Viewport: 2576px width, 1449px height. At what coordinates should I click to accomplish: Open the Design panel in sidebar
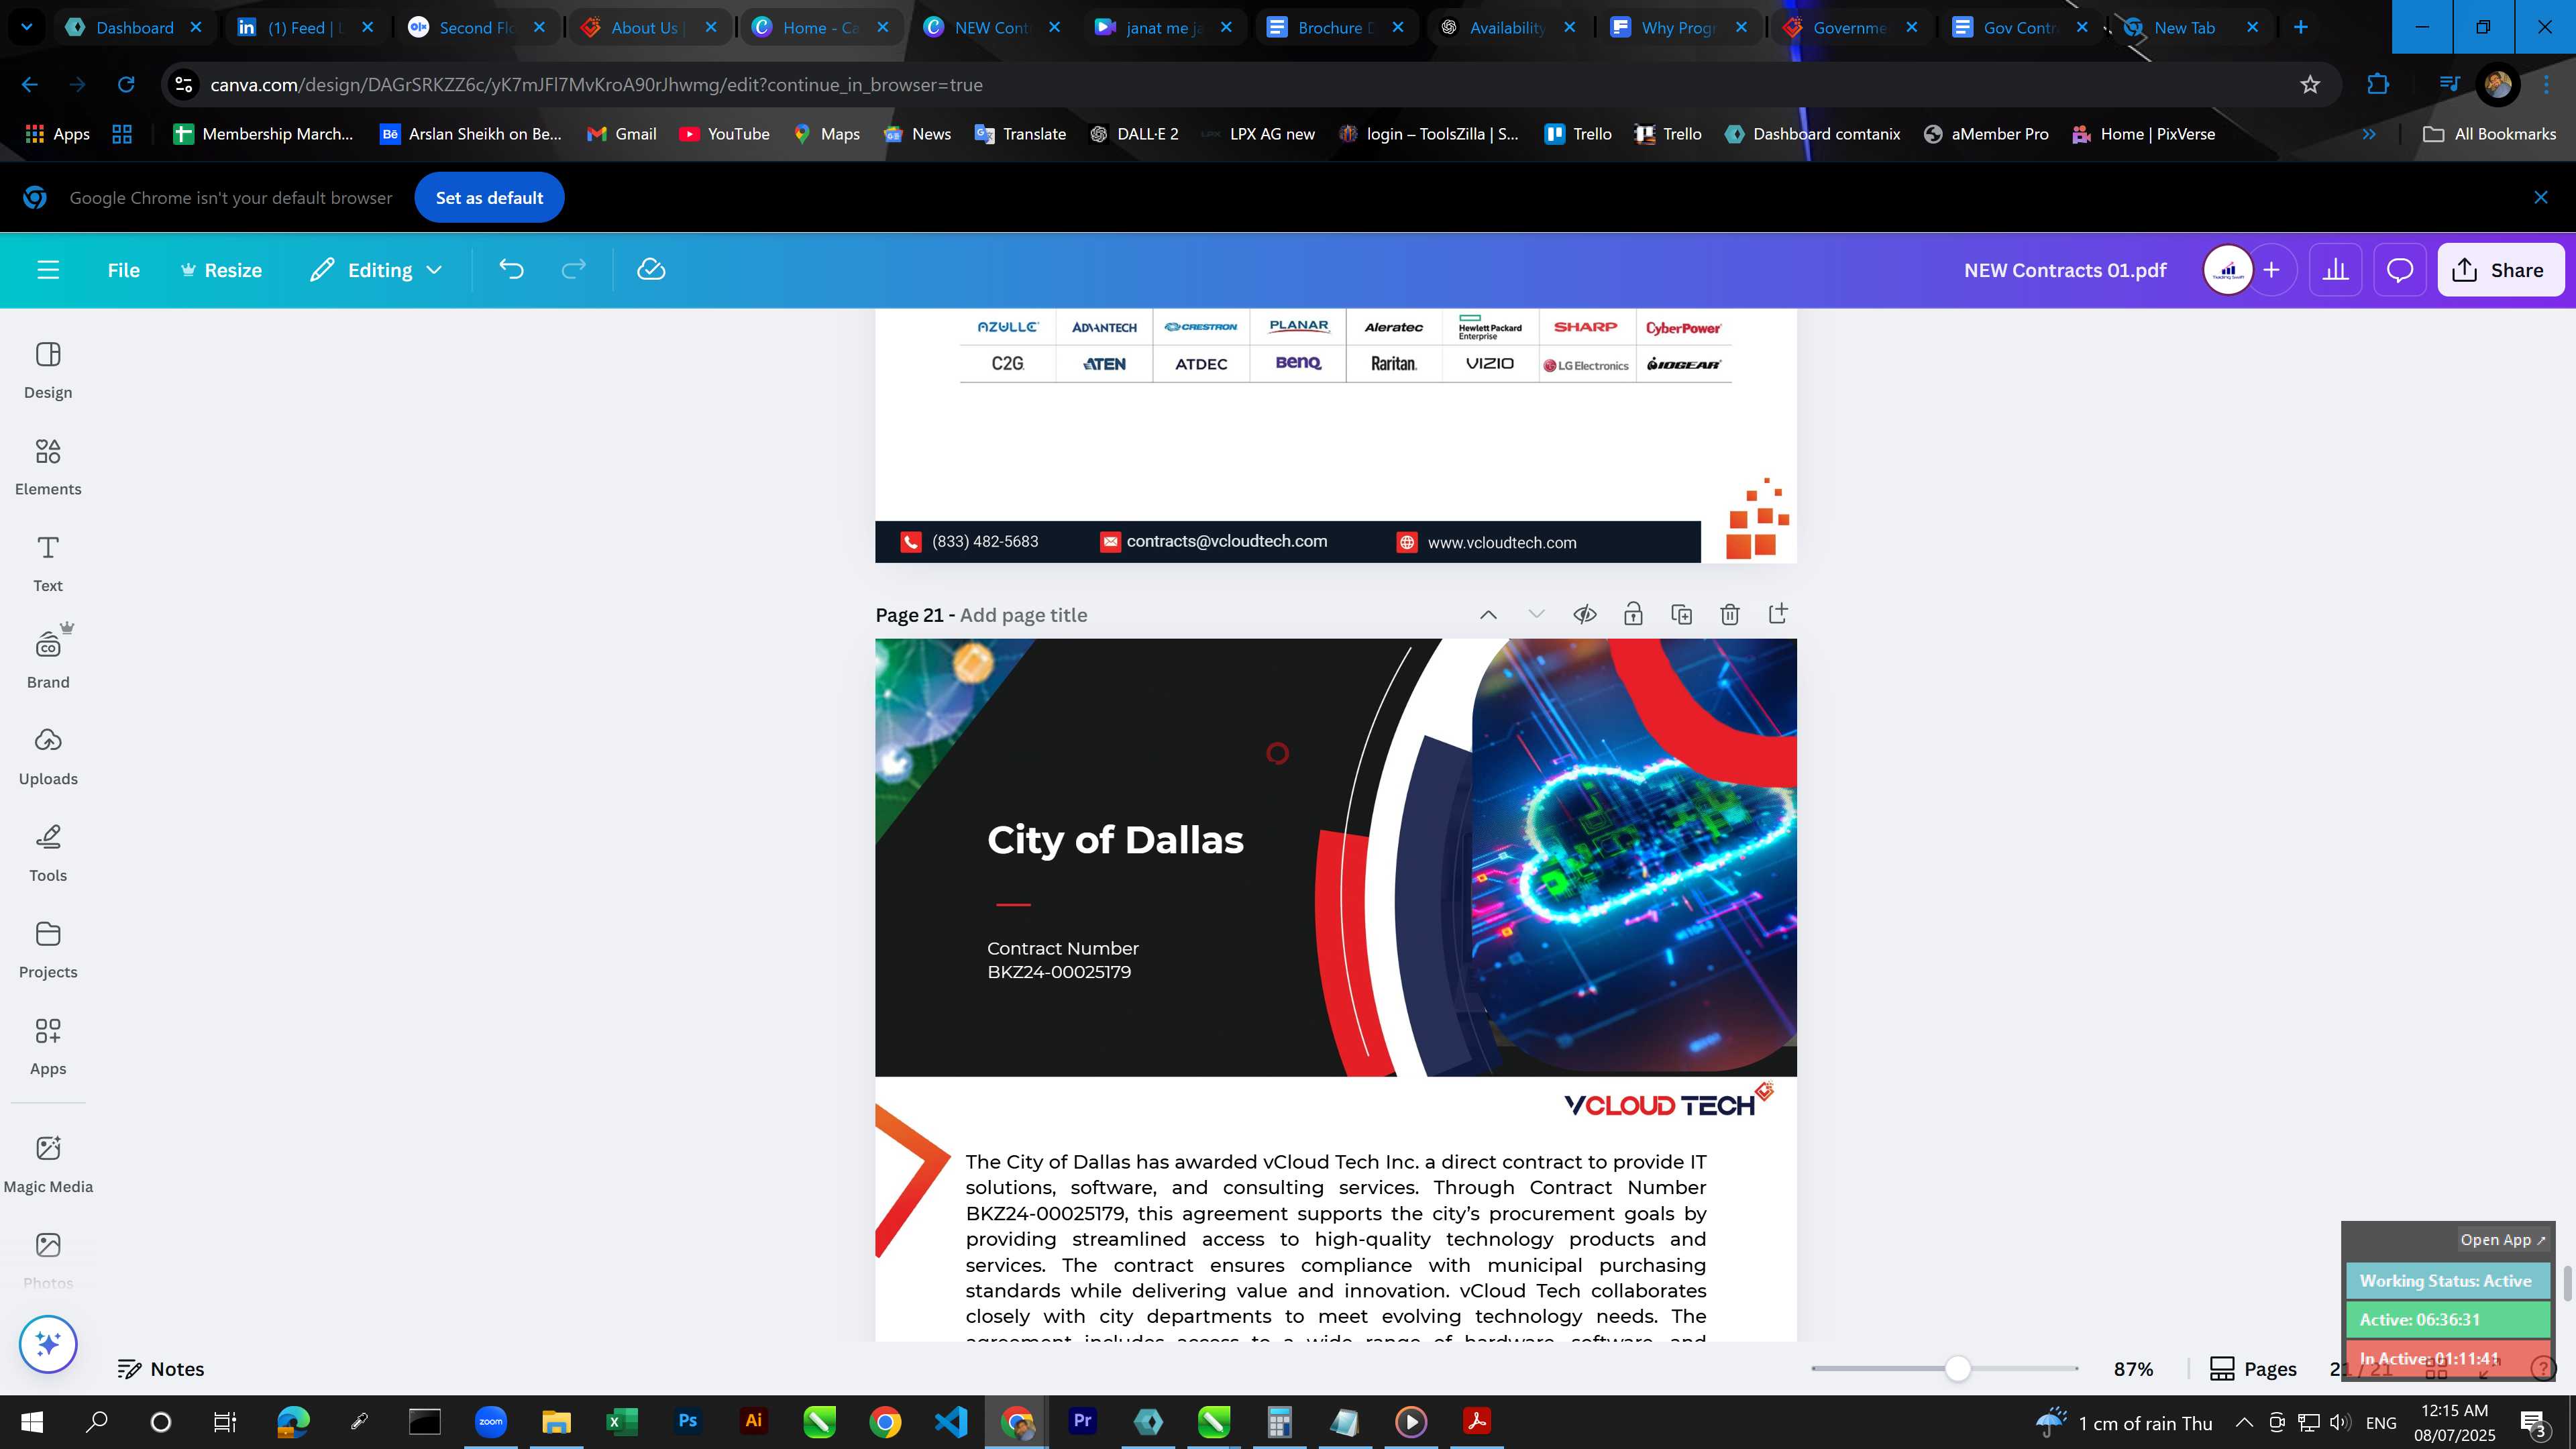(48, 370)
